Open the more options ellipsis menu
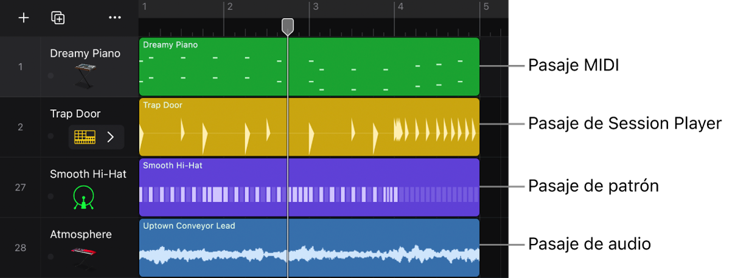The image size is (738, 278). (x=115, y=18)
